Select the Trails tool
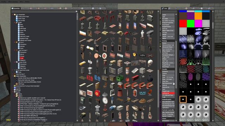The height and width of the screenshot is (126, 225). point(168,97)
